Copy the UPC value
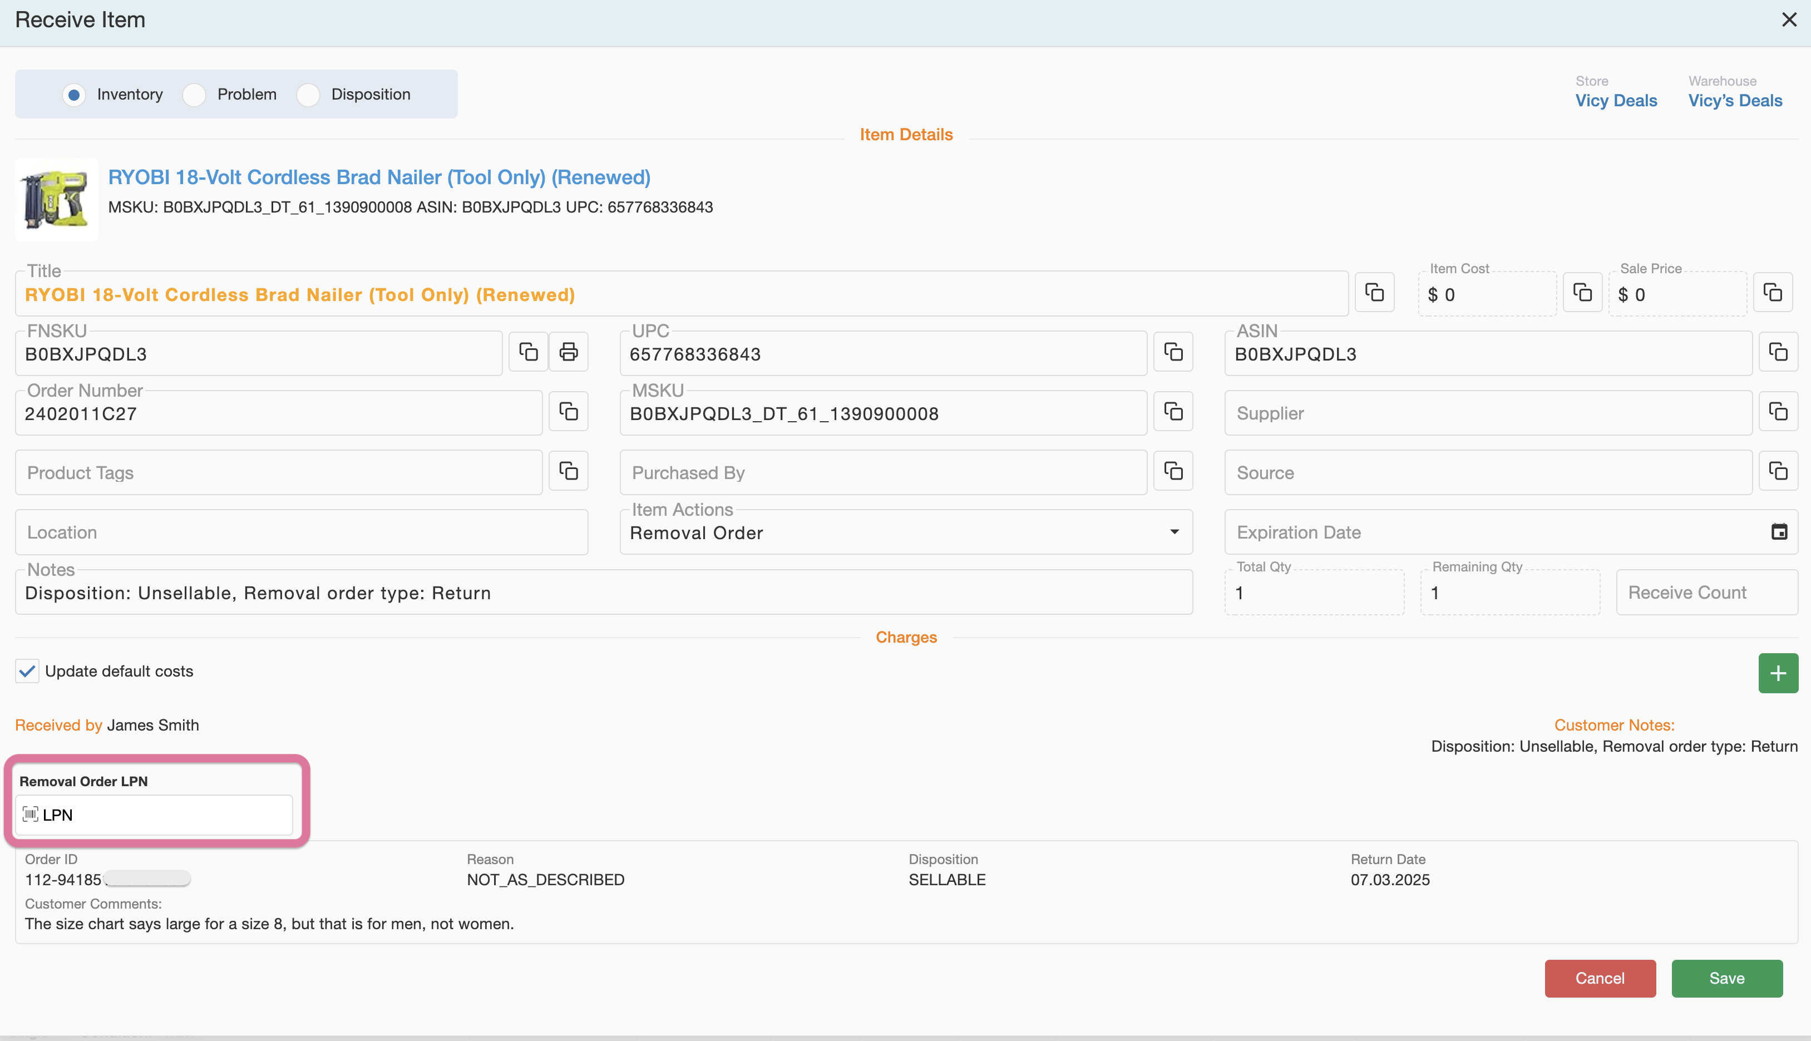The height and width of the screenshot is (1041, 1811). tap(1173, 352)
